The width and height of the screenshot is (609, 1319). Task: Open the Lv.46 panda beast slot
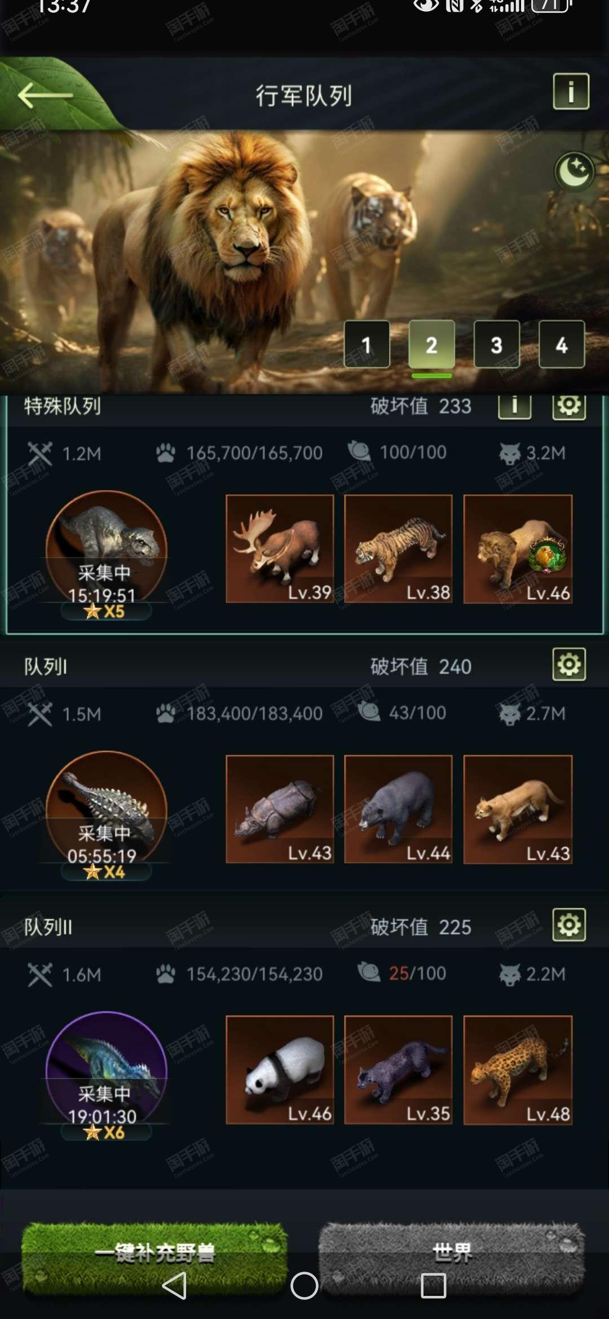click(280, 1070)
